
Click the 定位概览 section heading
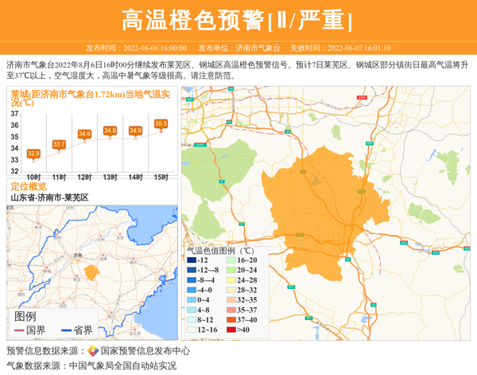[29, 186]
